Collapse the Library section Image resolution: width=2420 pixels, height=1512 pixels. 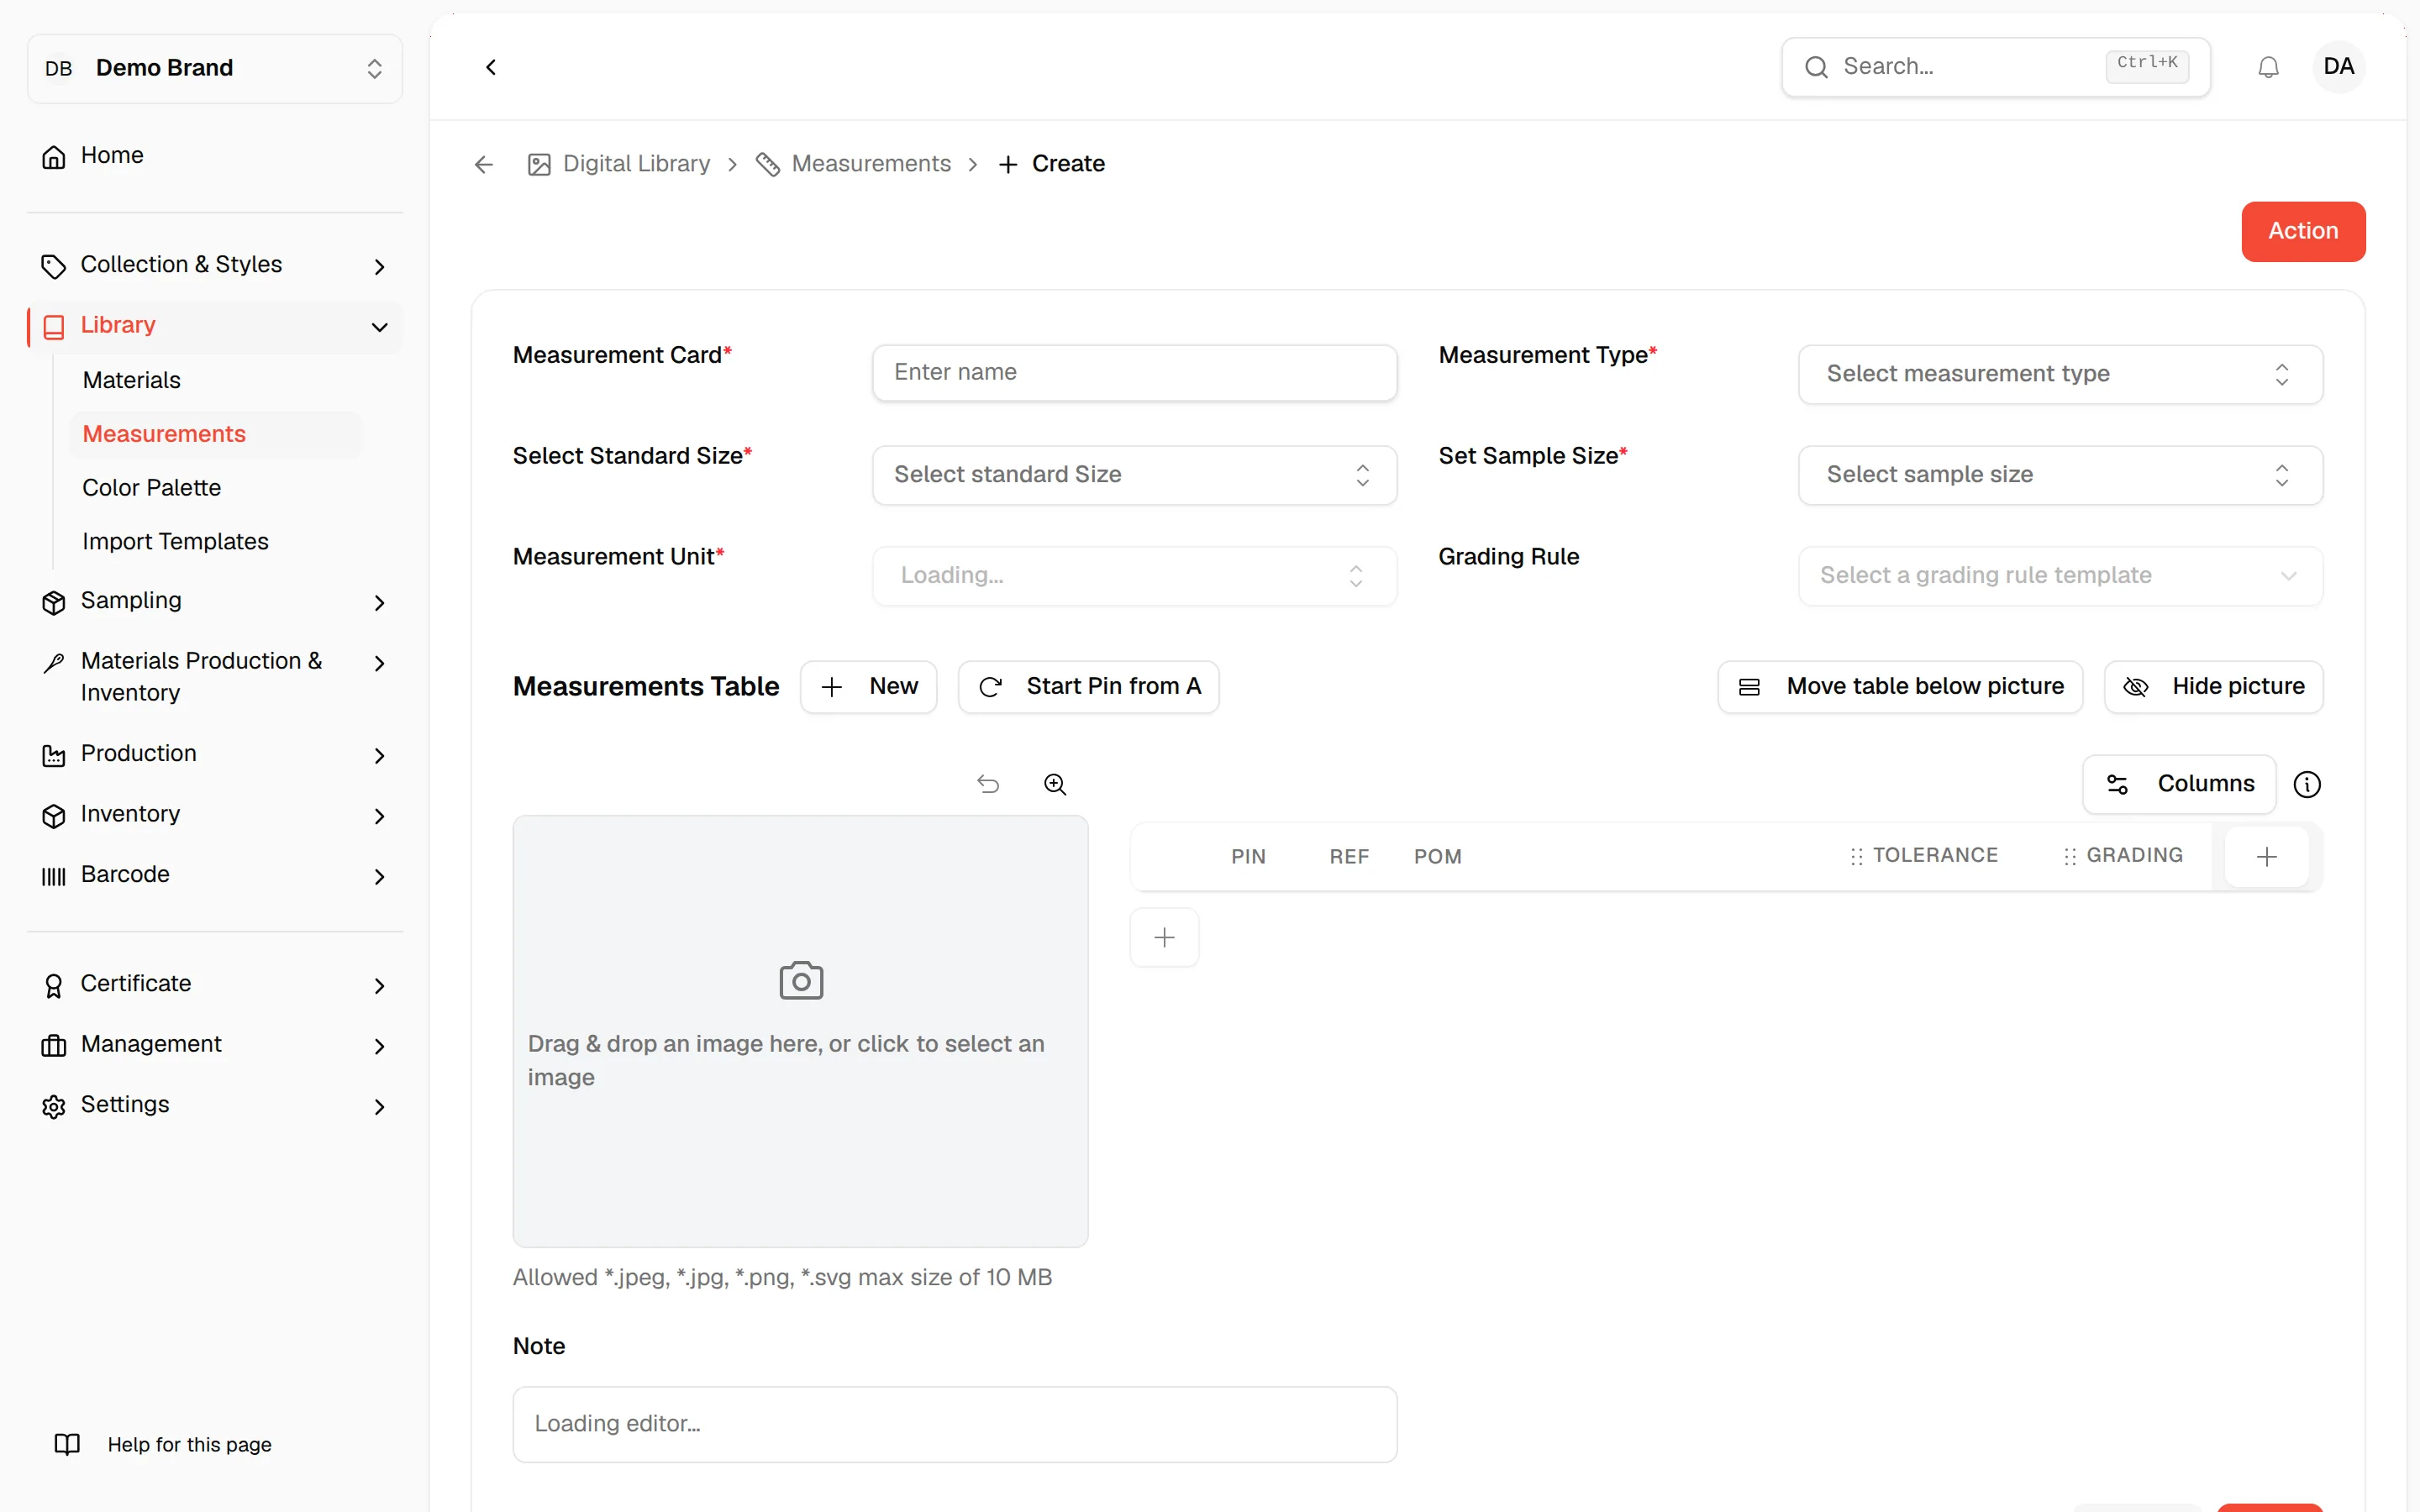click(x=215, y=326)
